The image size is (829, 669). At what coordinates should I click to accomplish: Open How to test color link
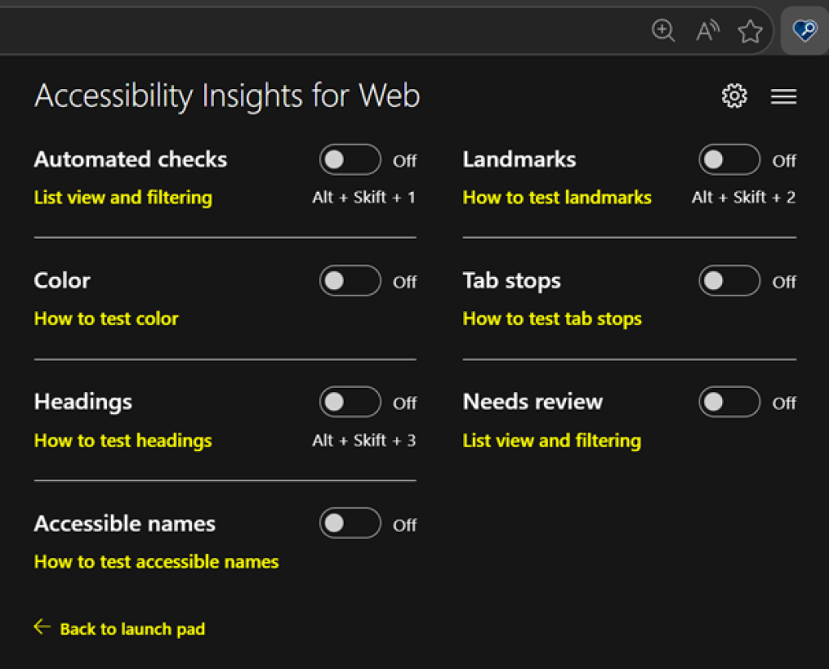click(106, 318)
